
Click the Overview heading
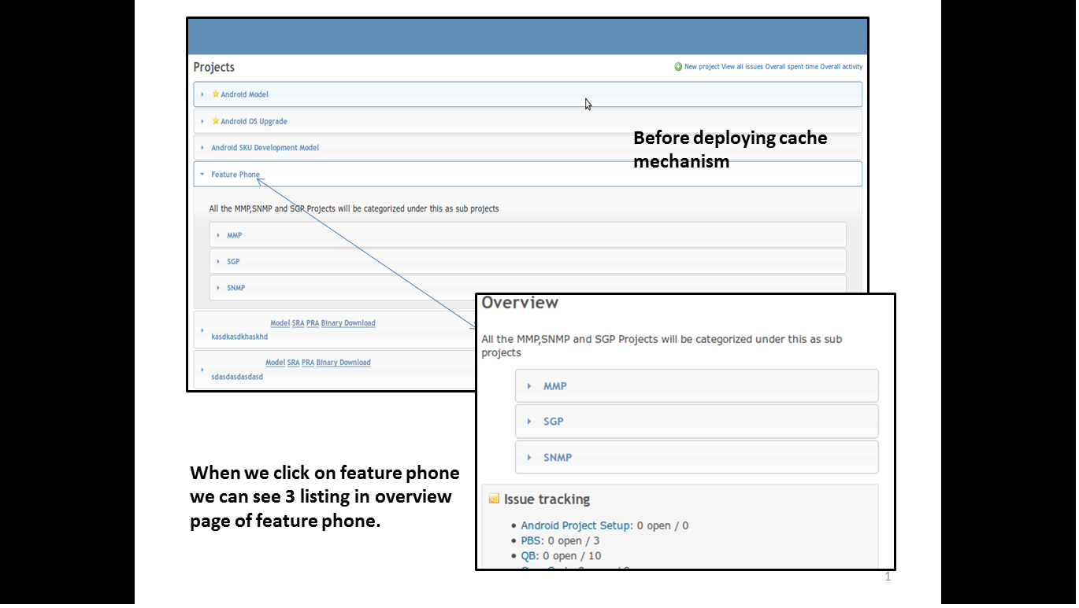point(520,303)
